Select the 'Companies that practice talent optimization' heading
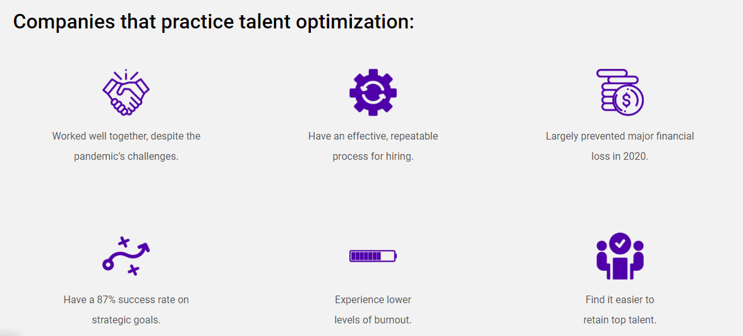The height and width of the screenshot is (336, 743). pyautogui.click(x=214, y=22)
